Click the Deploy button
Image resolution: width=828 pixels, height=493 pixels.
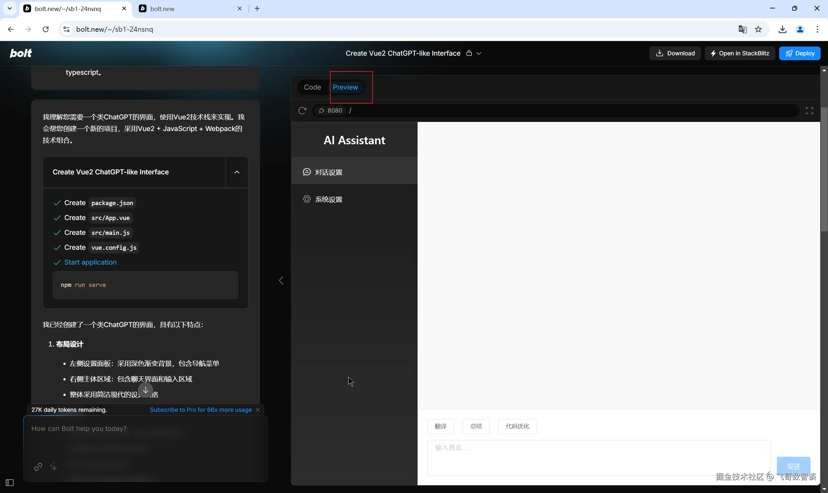coord(800,53)
